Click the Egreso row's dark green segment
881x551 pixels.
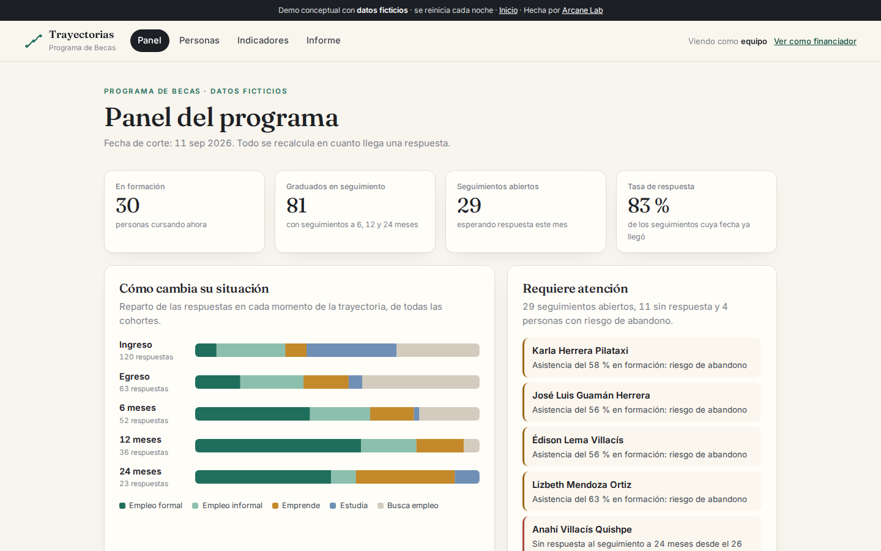[x=218, y=382]
